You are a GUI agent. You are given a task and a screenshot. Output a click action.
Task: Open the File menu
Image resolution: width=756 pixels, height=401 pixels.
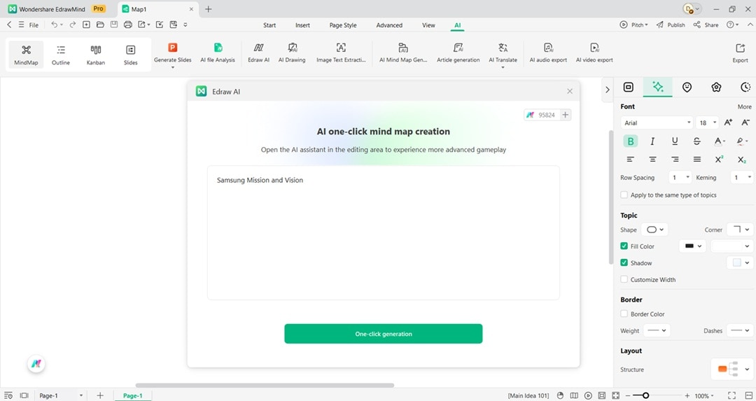pyautogui.click(x=34, y=25)
